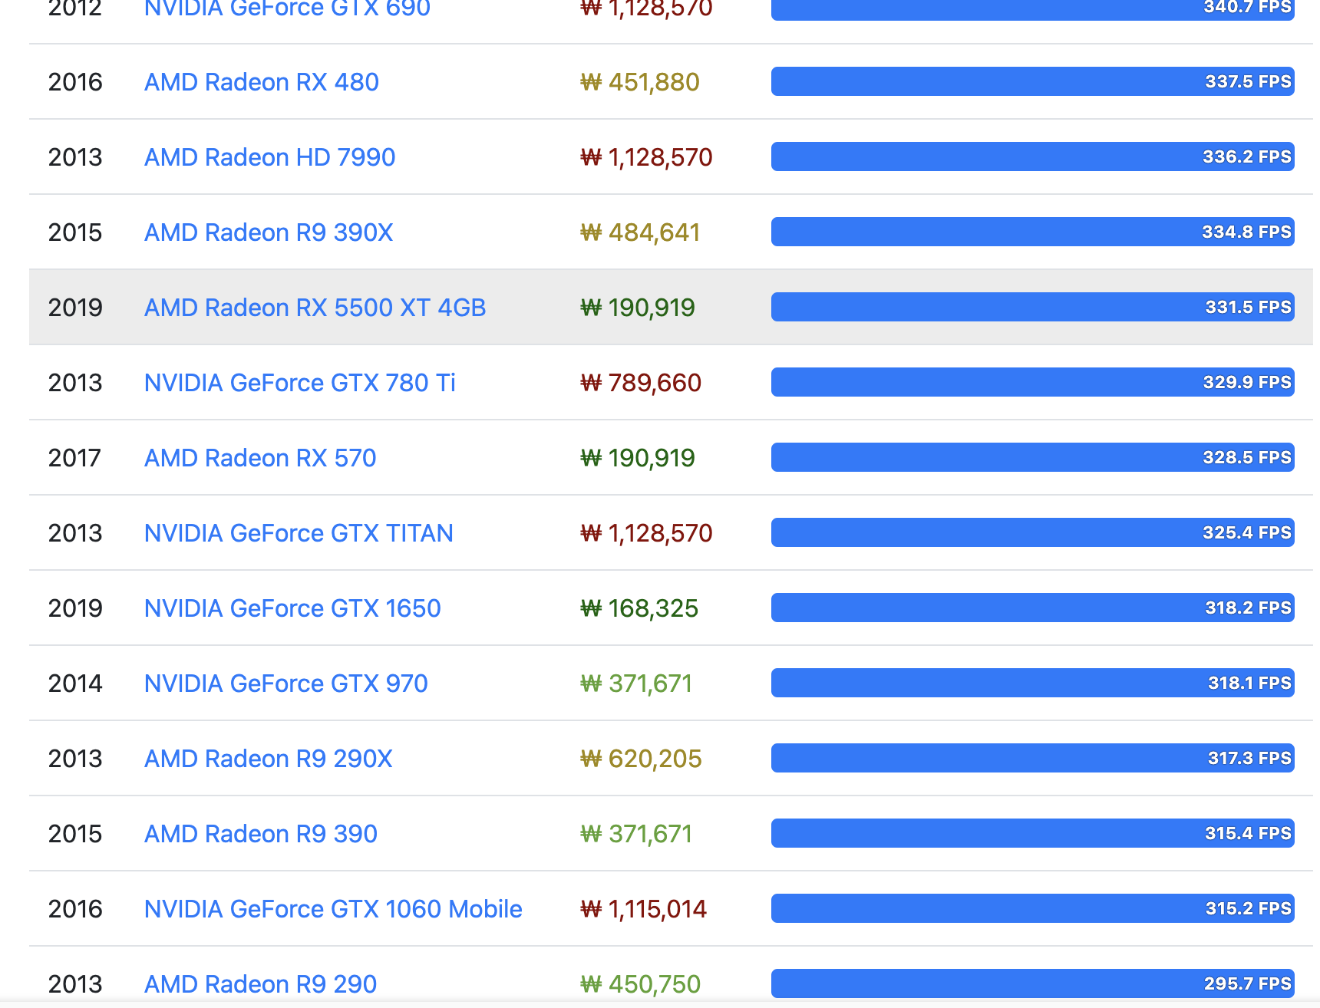
Task: Click the ₩ 620,205 price
Action: 641,759
